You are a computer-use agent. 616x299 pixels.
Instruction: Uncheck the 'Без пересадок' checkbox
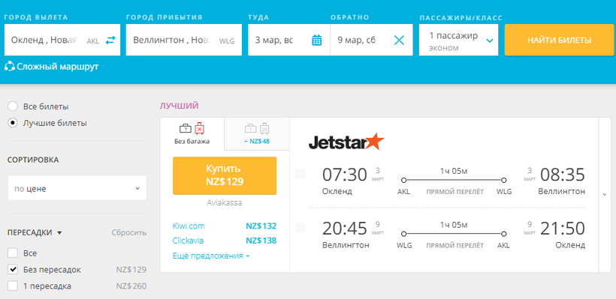[13, 270]
